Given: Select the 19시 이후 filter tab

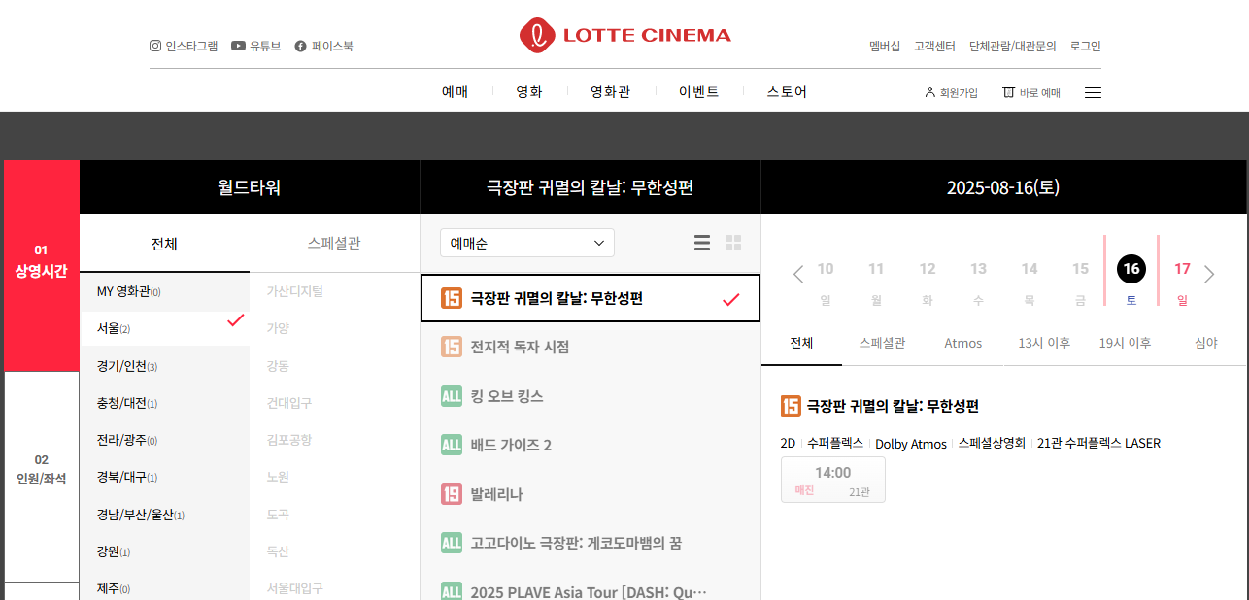Looking at the screenshot, I should [x=1125, y=343].
